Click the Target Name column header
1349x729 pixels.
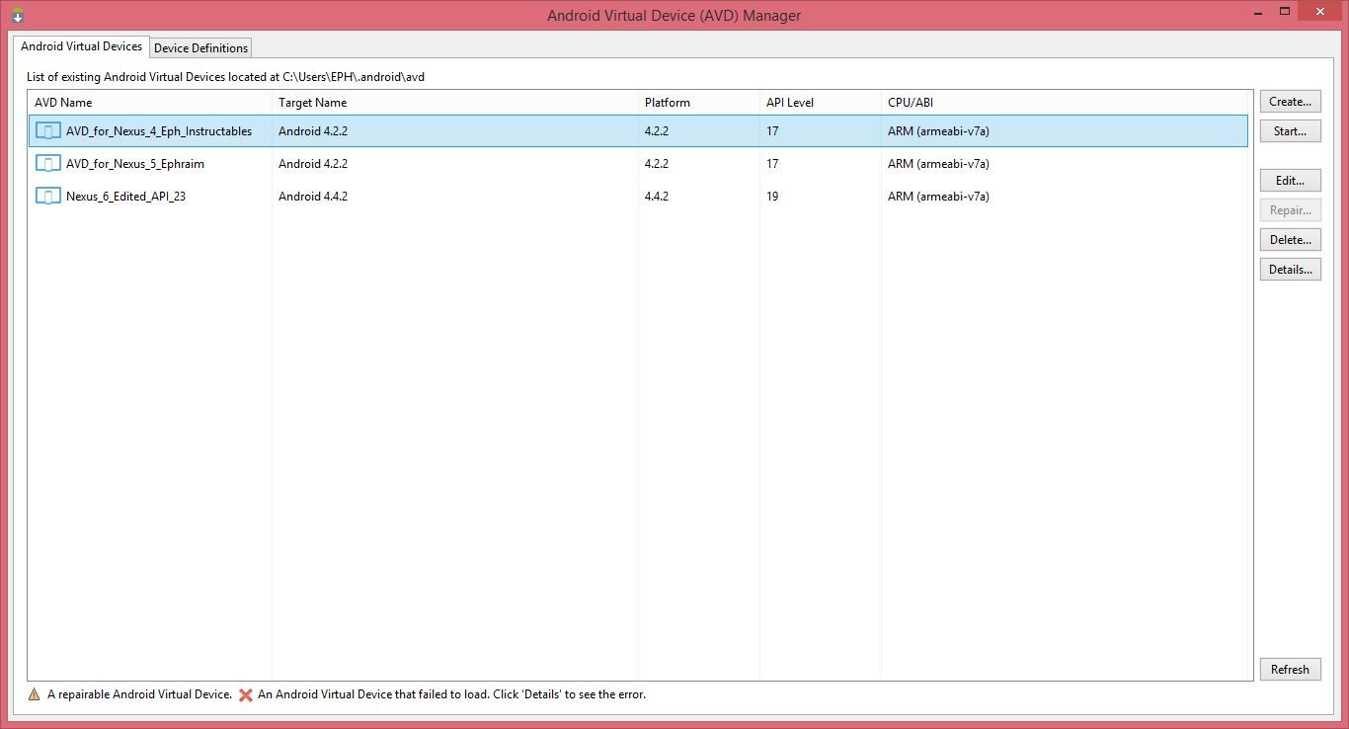(x=315, y=102)
